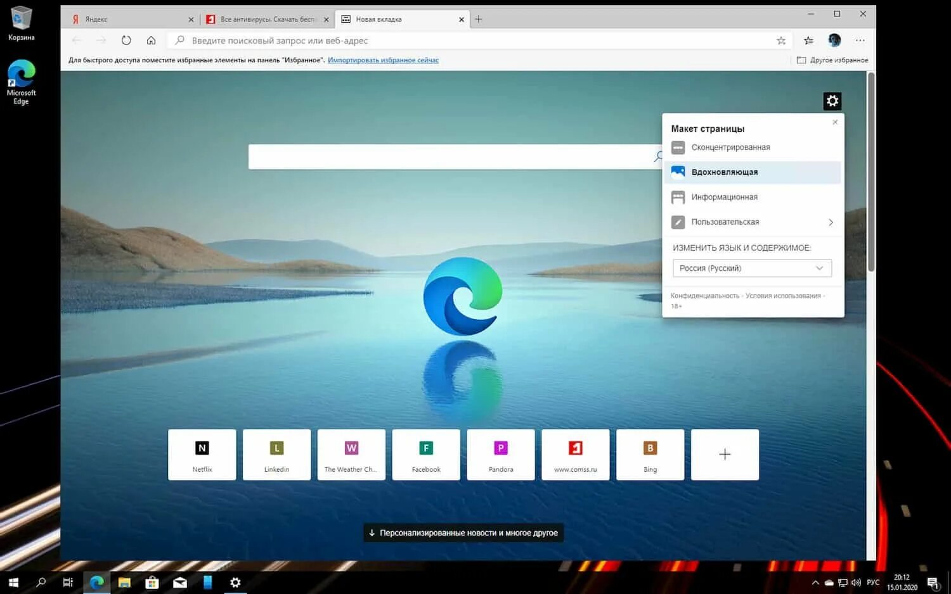
Task: Click Импортировать избранное сейчас link
Action: (x=382, y=60)
